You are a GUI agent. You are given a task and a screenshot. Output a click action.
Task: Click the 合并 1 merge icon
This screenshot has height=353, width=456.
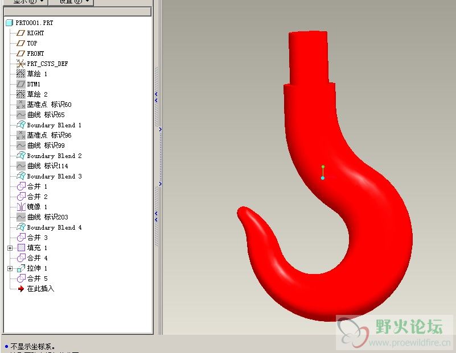tap(21, 186)
